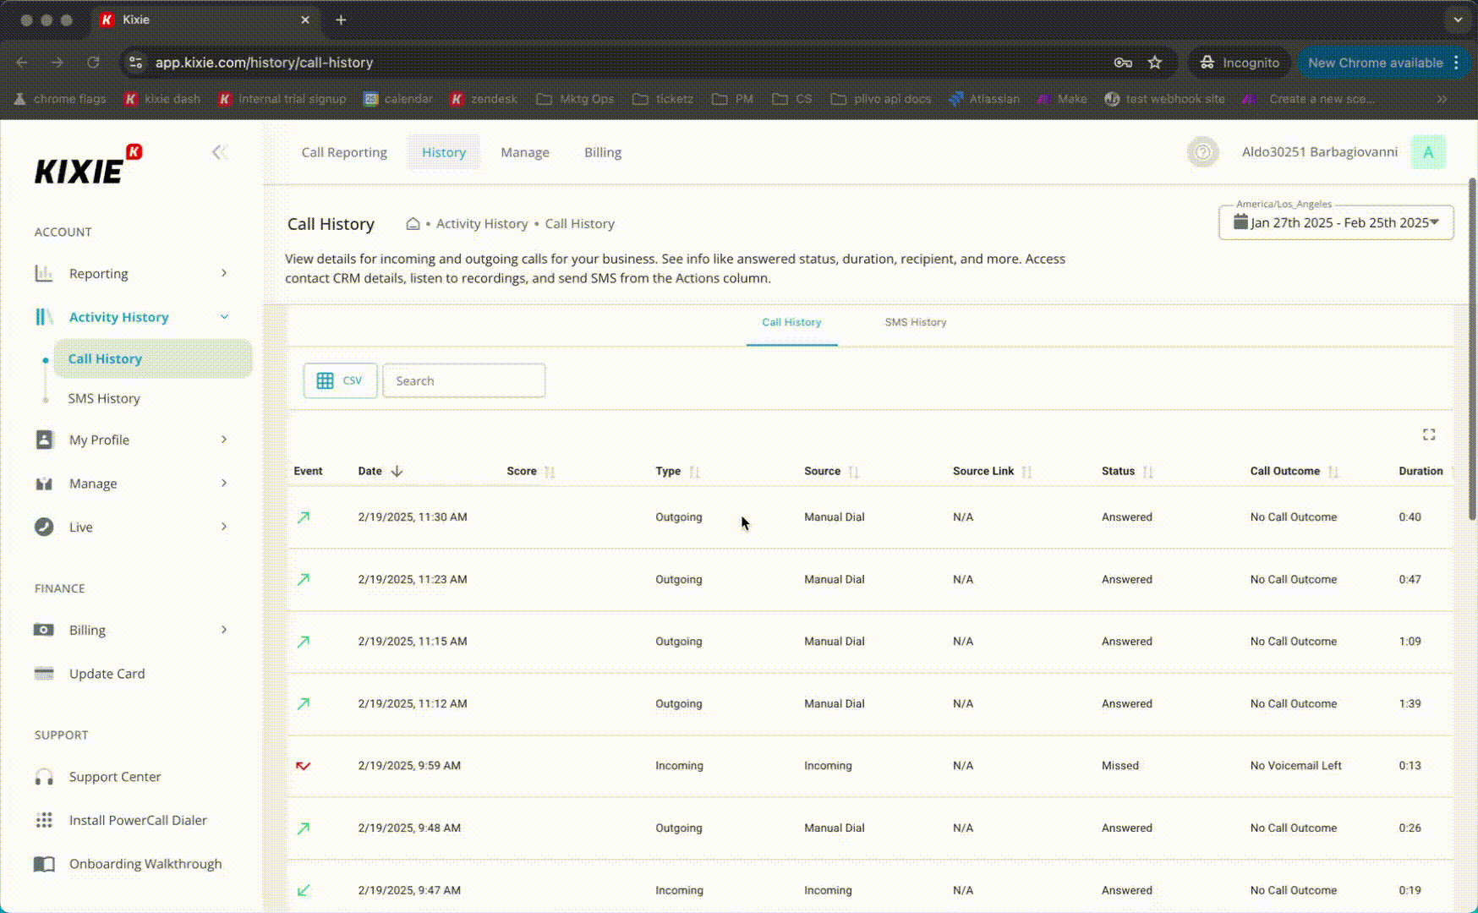Image resolution: width=1478 pixels, height=913 pixels.
Task: Sort by Source Link column
Action: 1026,472
